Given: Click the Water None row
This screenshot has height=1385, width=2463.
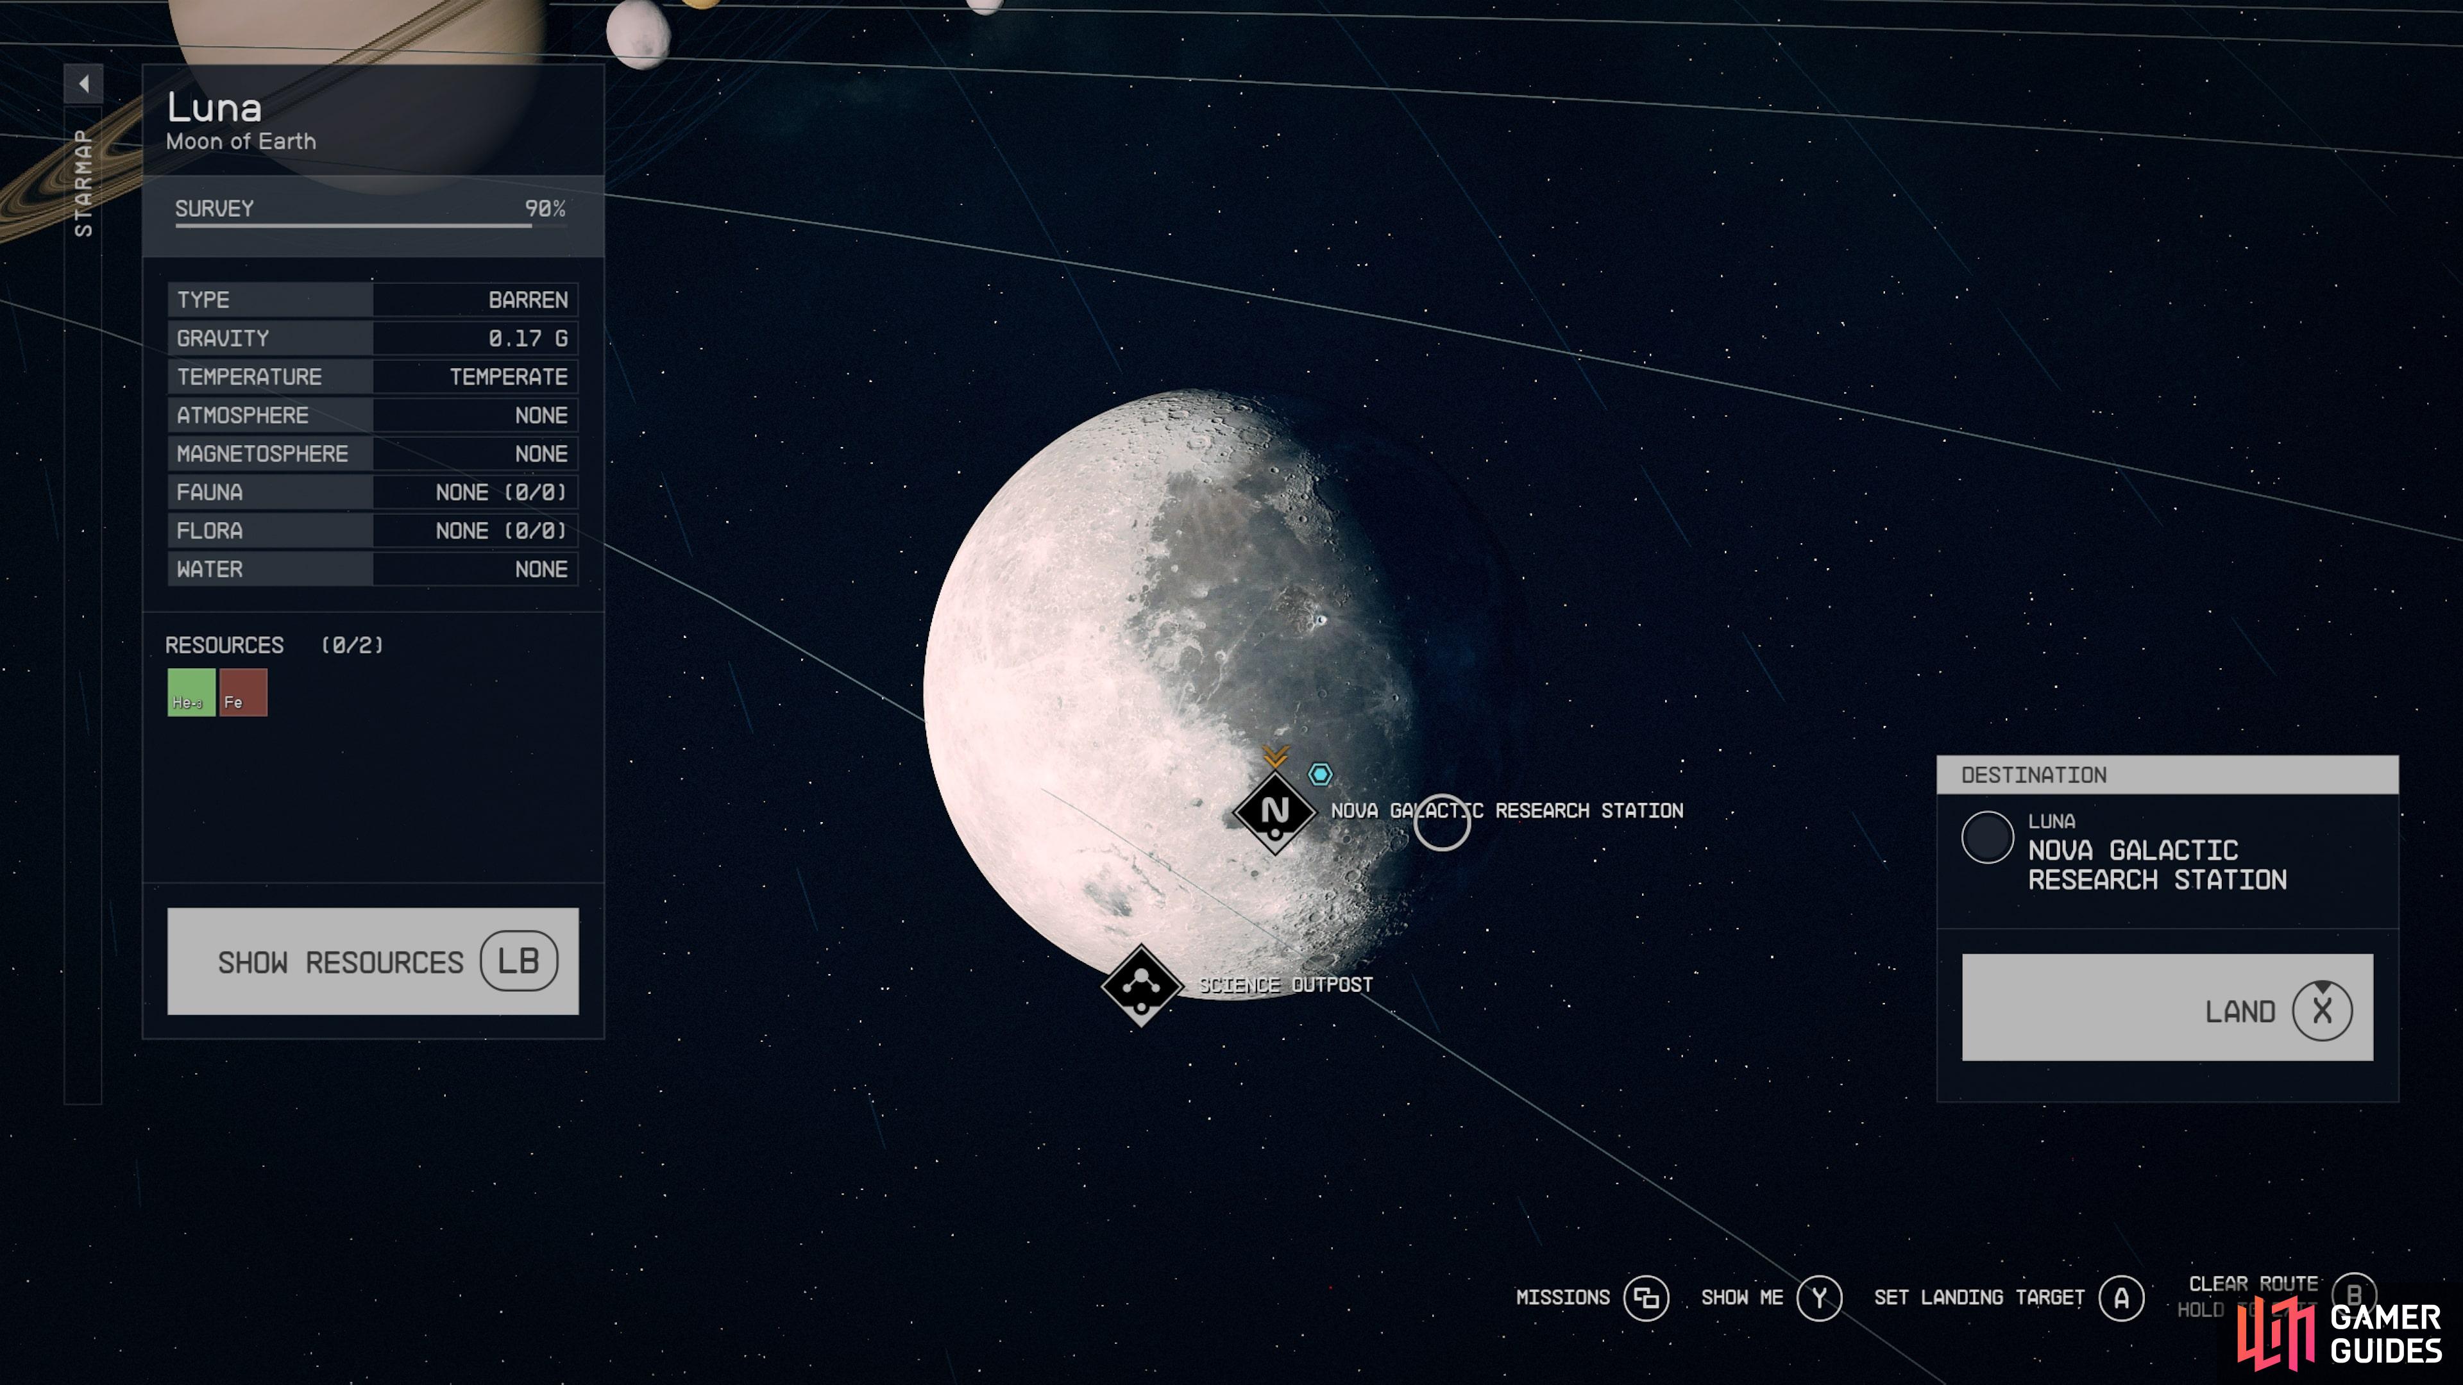Looking at the screenshot, I should pos(373,569).
